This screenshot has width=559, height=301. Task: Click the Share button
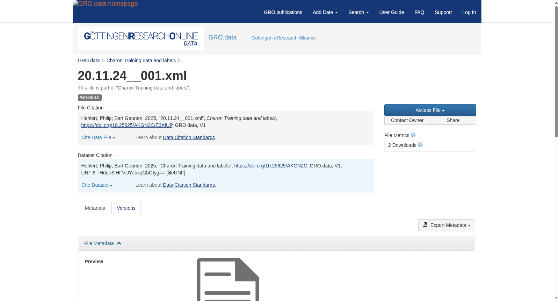point(453,120)
